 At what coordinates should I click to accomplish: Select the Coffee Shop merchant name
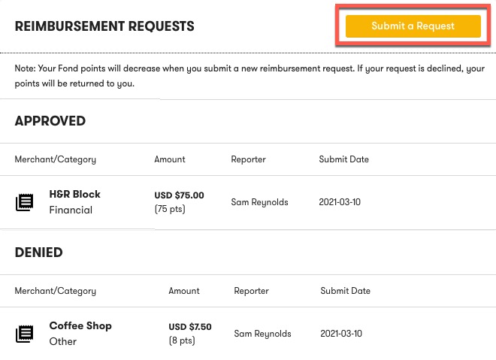80,325
